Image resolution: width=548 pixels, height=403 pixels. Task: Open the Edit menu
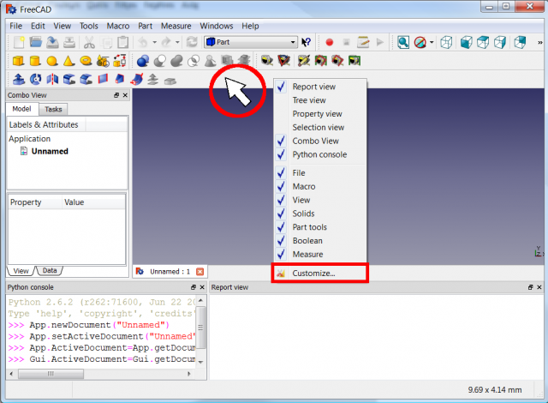coord(38,27)
